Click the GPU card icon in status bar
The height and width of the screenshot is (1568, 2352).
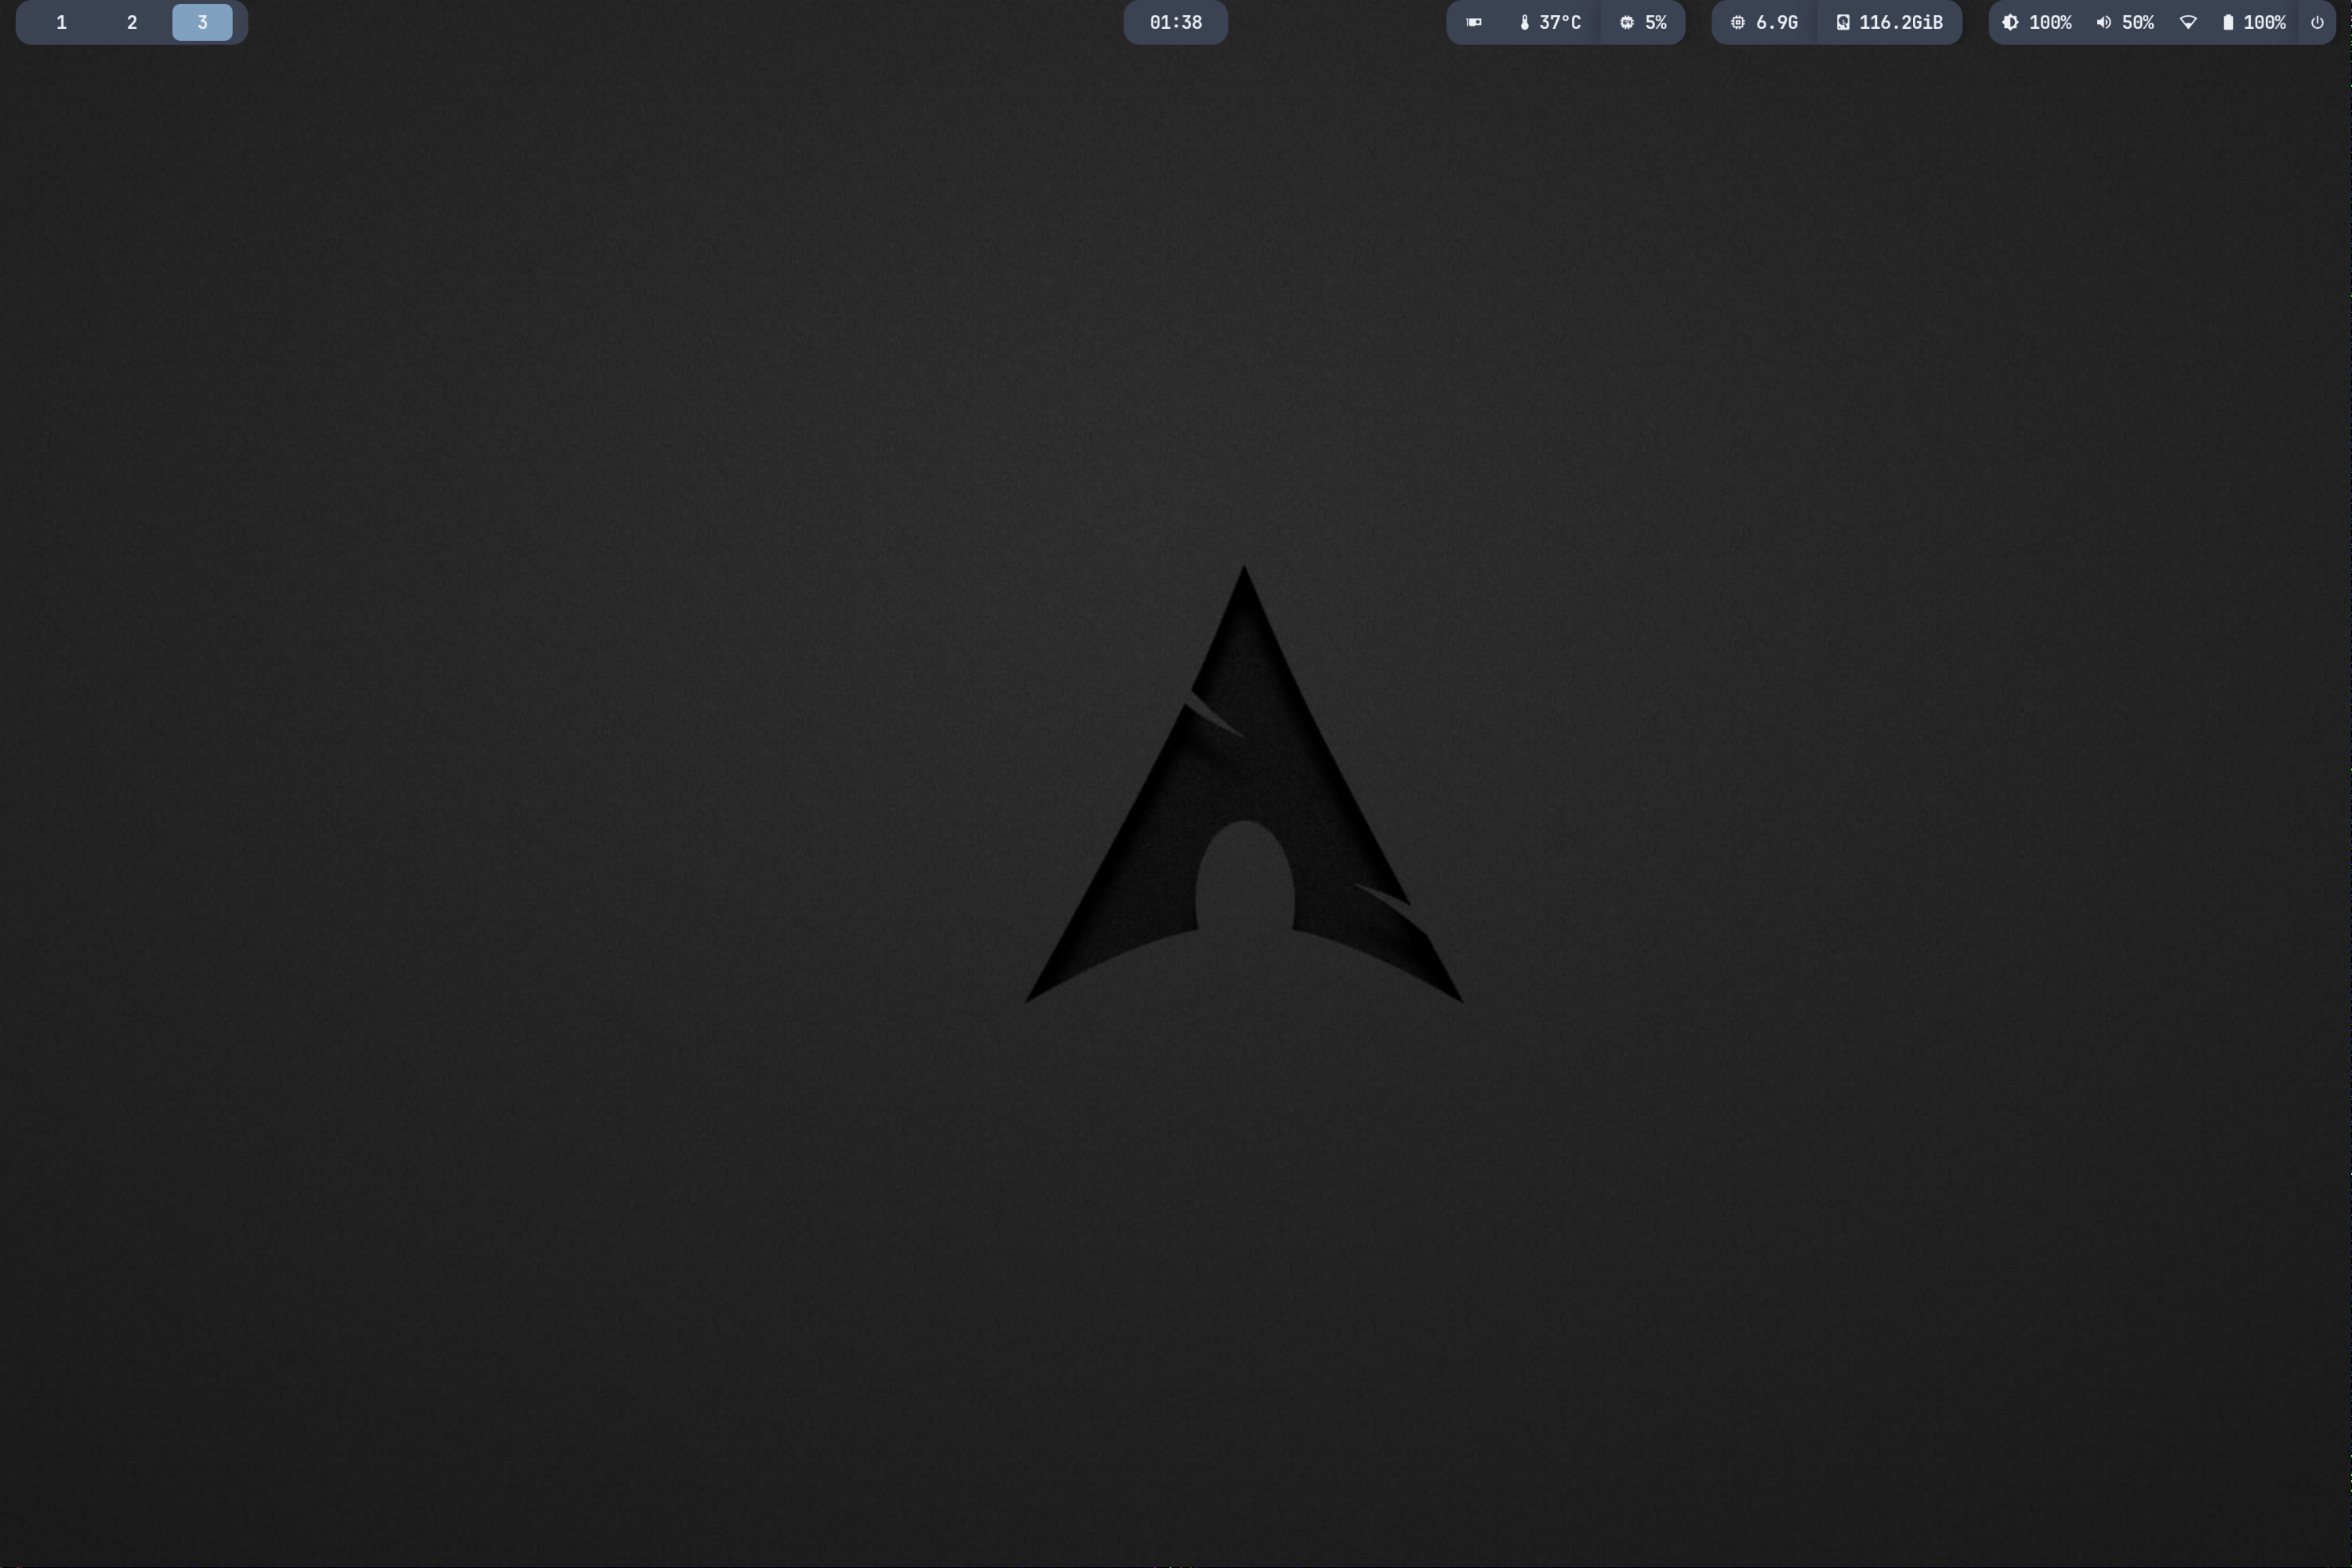click(1473, 22)
